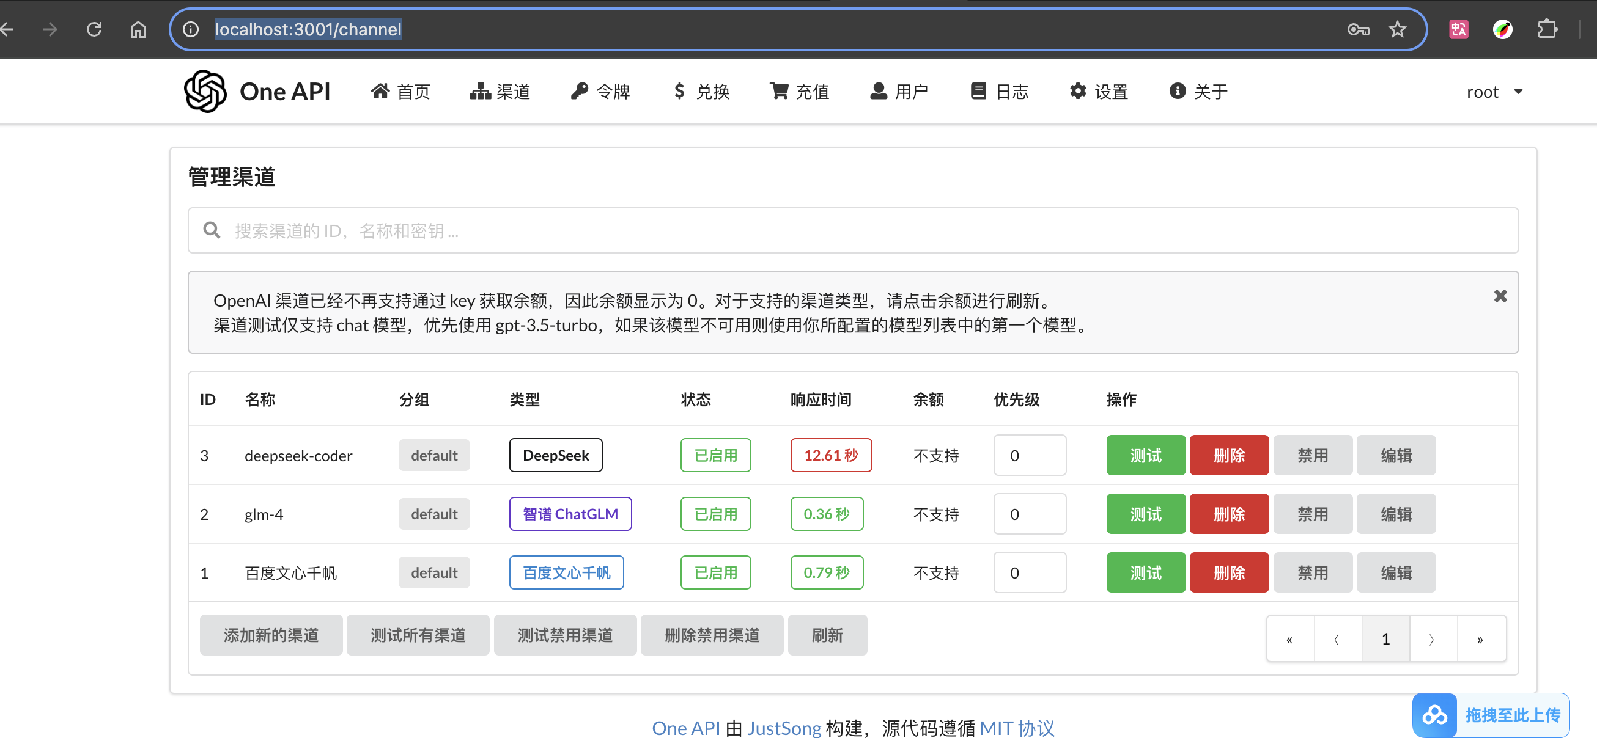The width and height of the screenshot is (1597, 738).
Task: Expand the root user dropdown
Action: 1494,92
